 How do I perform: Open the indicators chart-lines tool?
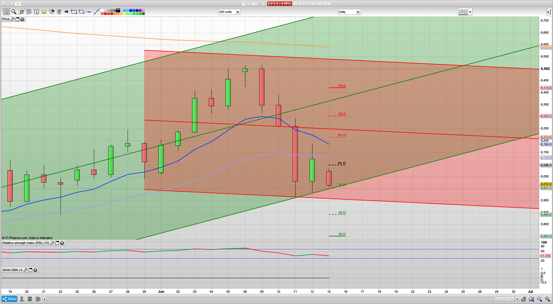21,12
